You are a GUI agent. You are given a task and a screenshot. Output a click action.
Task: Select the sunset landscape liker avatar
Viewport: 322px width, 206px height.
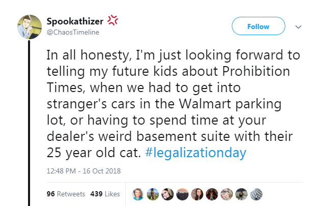[182, 194]
